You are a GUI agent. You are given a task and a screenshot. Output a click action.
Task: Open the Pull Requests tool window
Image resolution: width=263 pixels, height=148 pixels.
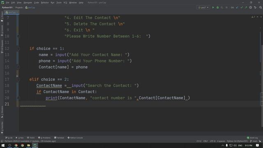click(2, 46)
